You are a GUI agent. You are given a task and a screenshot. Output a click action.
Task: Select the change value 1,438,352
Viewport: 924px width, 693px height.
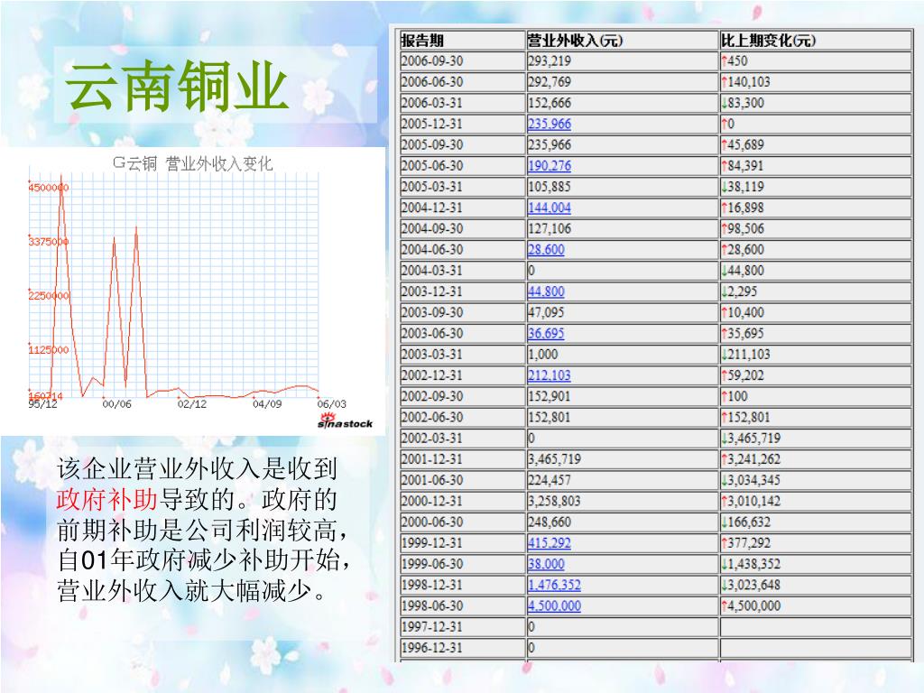[x=753, y=564]
